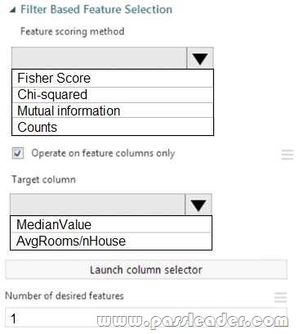This screenshot has height=334, width=299.
Task: Open menu icon beside Number of desired features
Action: 280,297
